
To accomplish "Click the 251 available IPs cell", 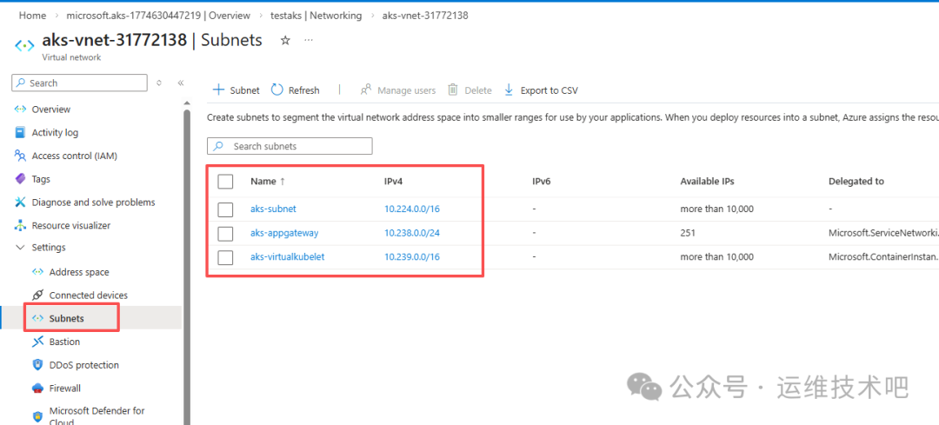I will [688, 233].
